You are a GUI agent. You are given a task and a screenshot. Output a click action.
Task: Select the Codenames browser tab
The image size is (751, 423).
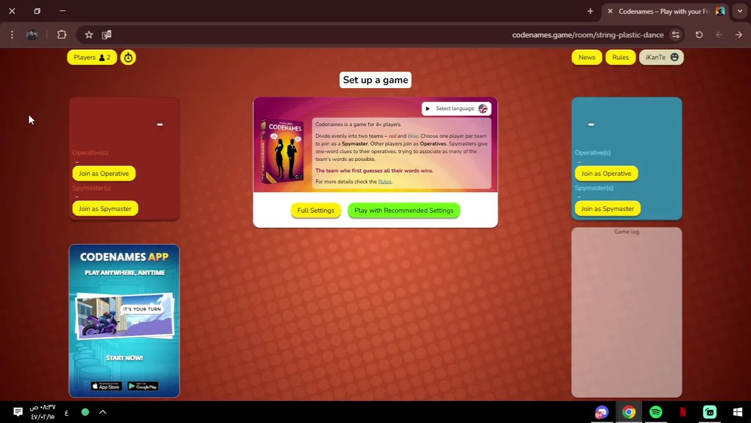(666, 11)
